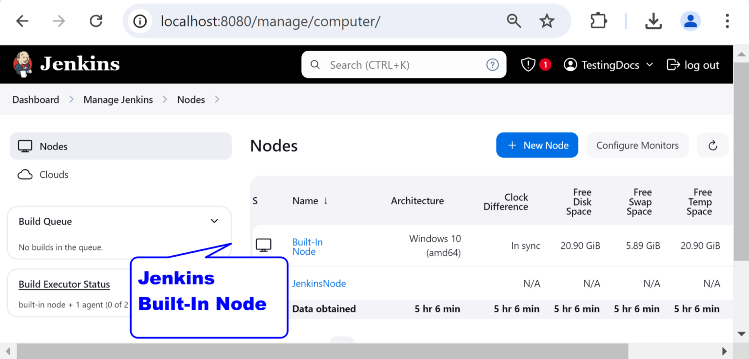
Task: Open the TestingDocs user dropdown
Action: pyautogui.click(x=609, y=65)
